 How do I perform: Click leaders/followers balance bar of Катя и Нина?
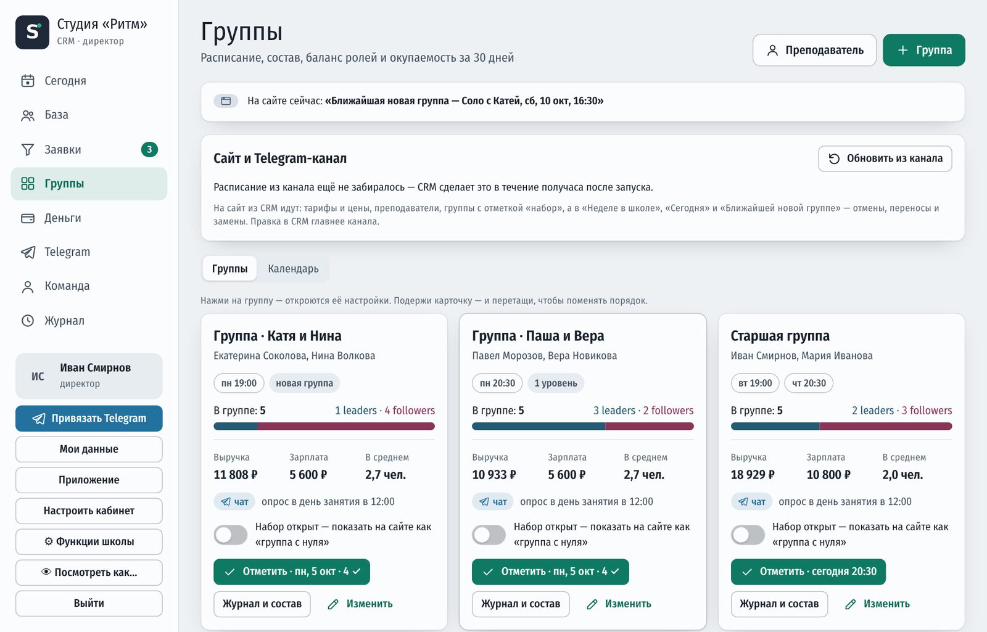[x=324, y=426]
